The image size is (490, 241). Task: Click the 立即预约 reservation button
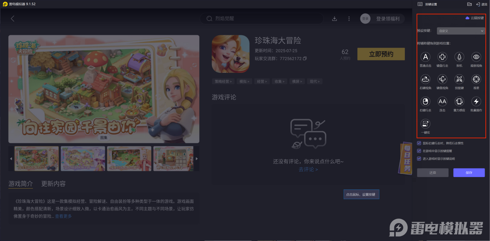click(x=381, y=54)
